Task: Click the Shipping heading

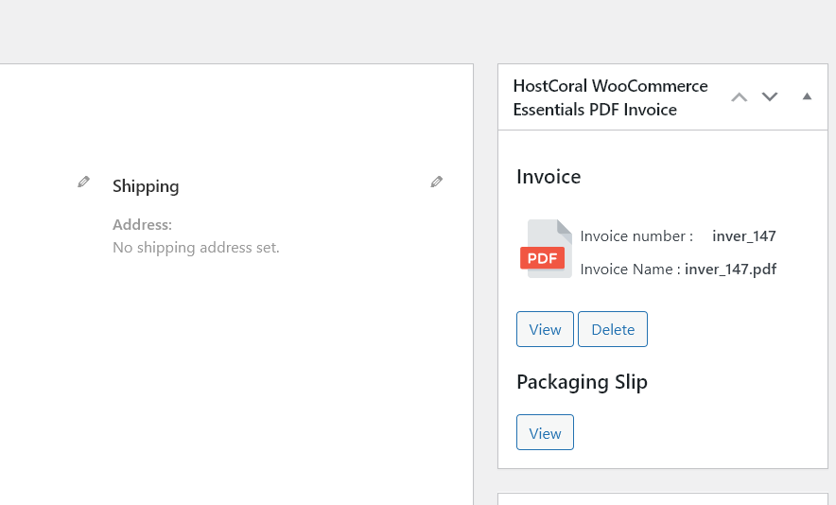Action: tap(146, 186)
